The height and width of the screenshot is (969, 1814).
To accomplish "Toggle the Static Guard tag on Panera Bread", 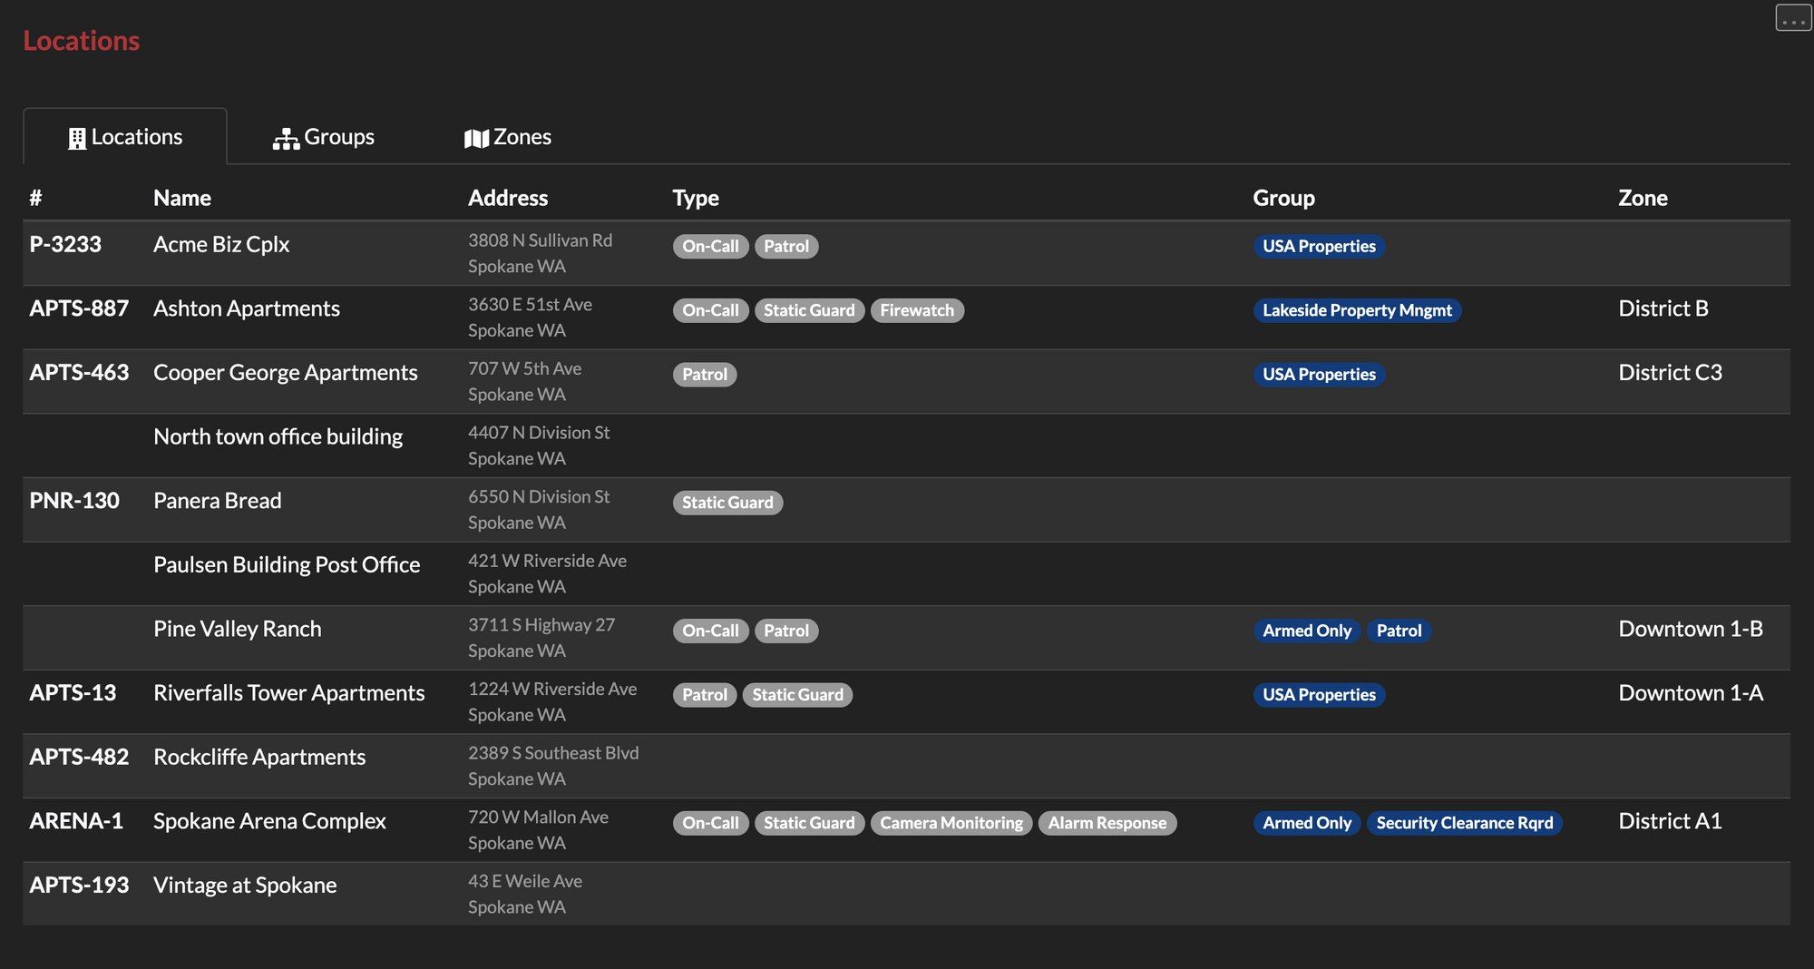I will tap(727, 502).
